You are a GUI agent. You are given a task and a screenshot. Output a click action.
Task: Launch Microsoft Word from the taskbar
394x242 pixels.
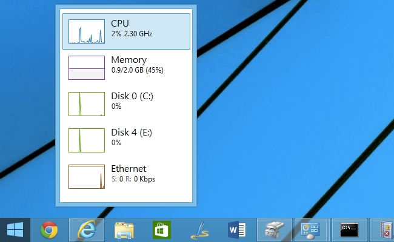[x=237, y=230]
